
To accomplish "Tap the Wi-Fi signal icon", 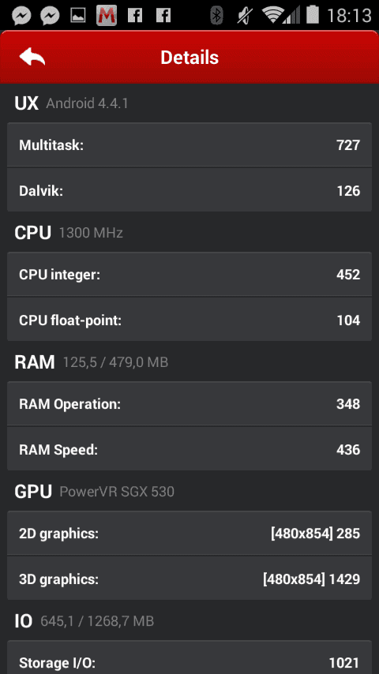I will coord(276,16).
